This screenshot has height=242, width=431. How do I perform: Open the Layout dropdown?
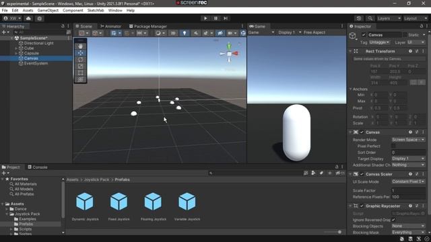point(416,18)
